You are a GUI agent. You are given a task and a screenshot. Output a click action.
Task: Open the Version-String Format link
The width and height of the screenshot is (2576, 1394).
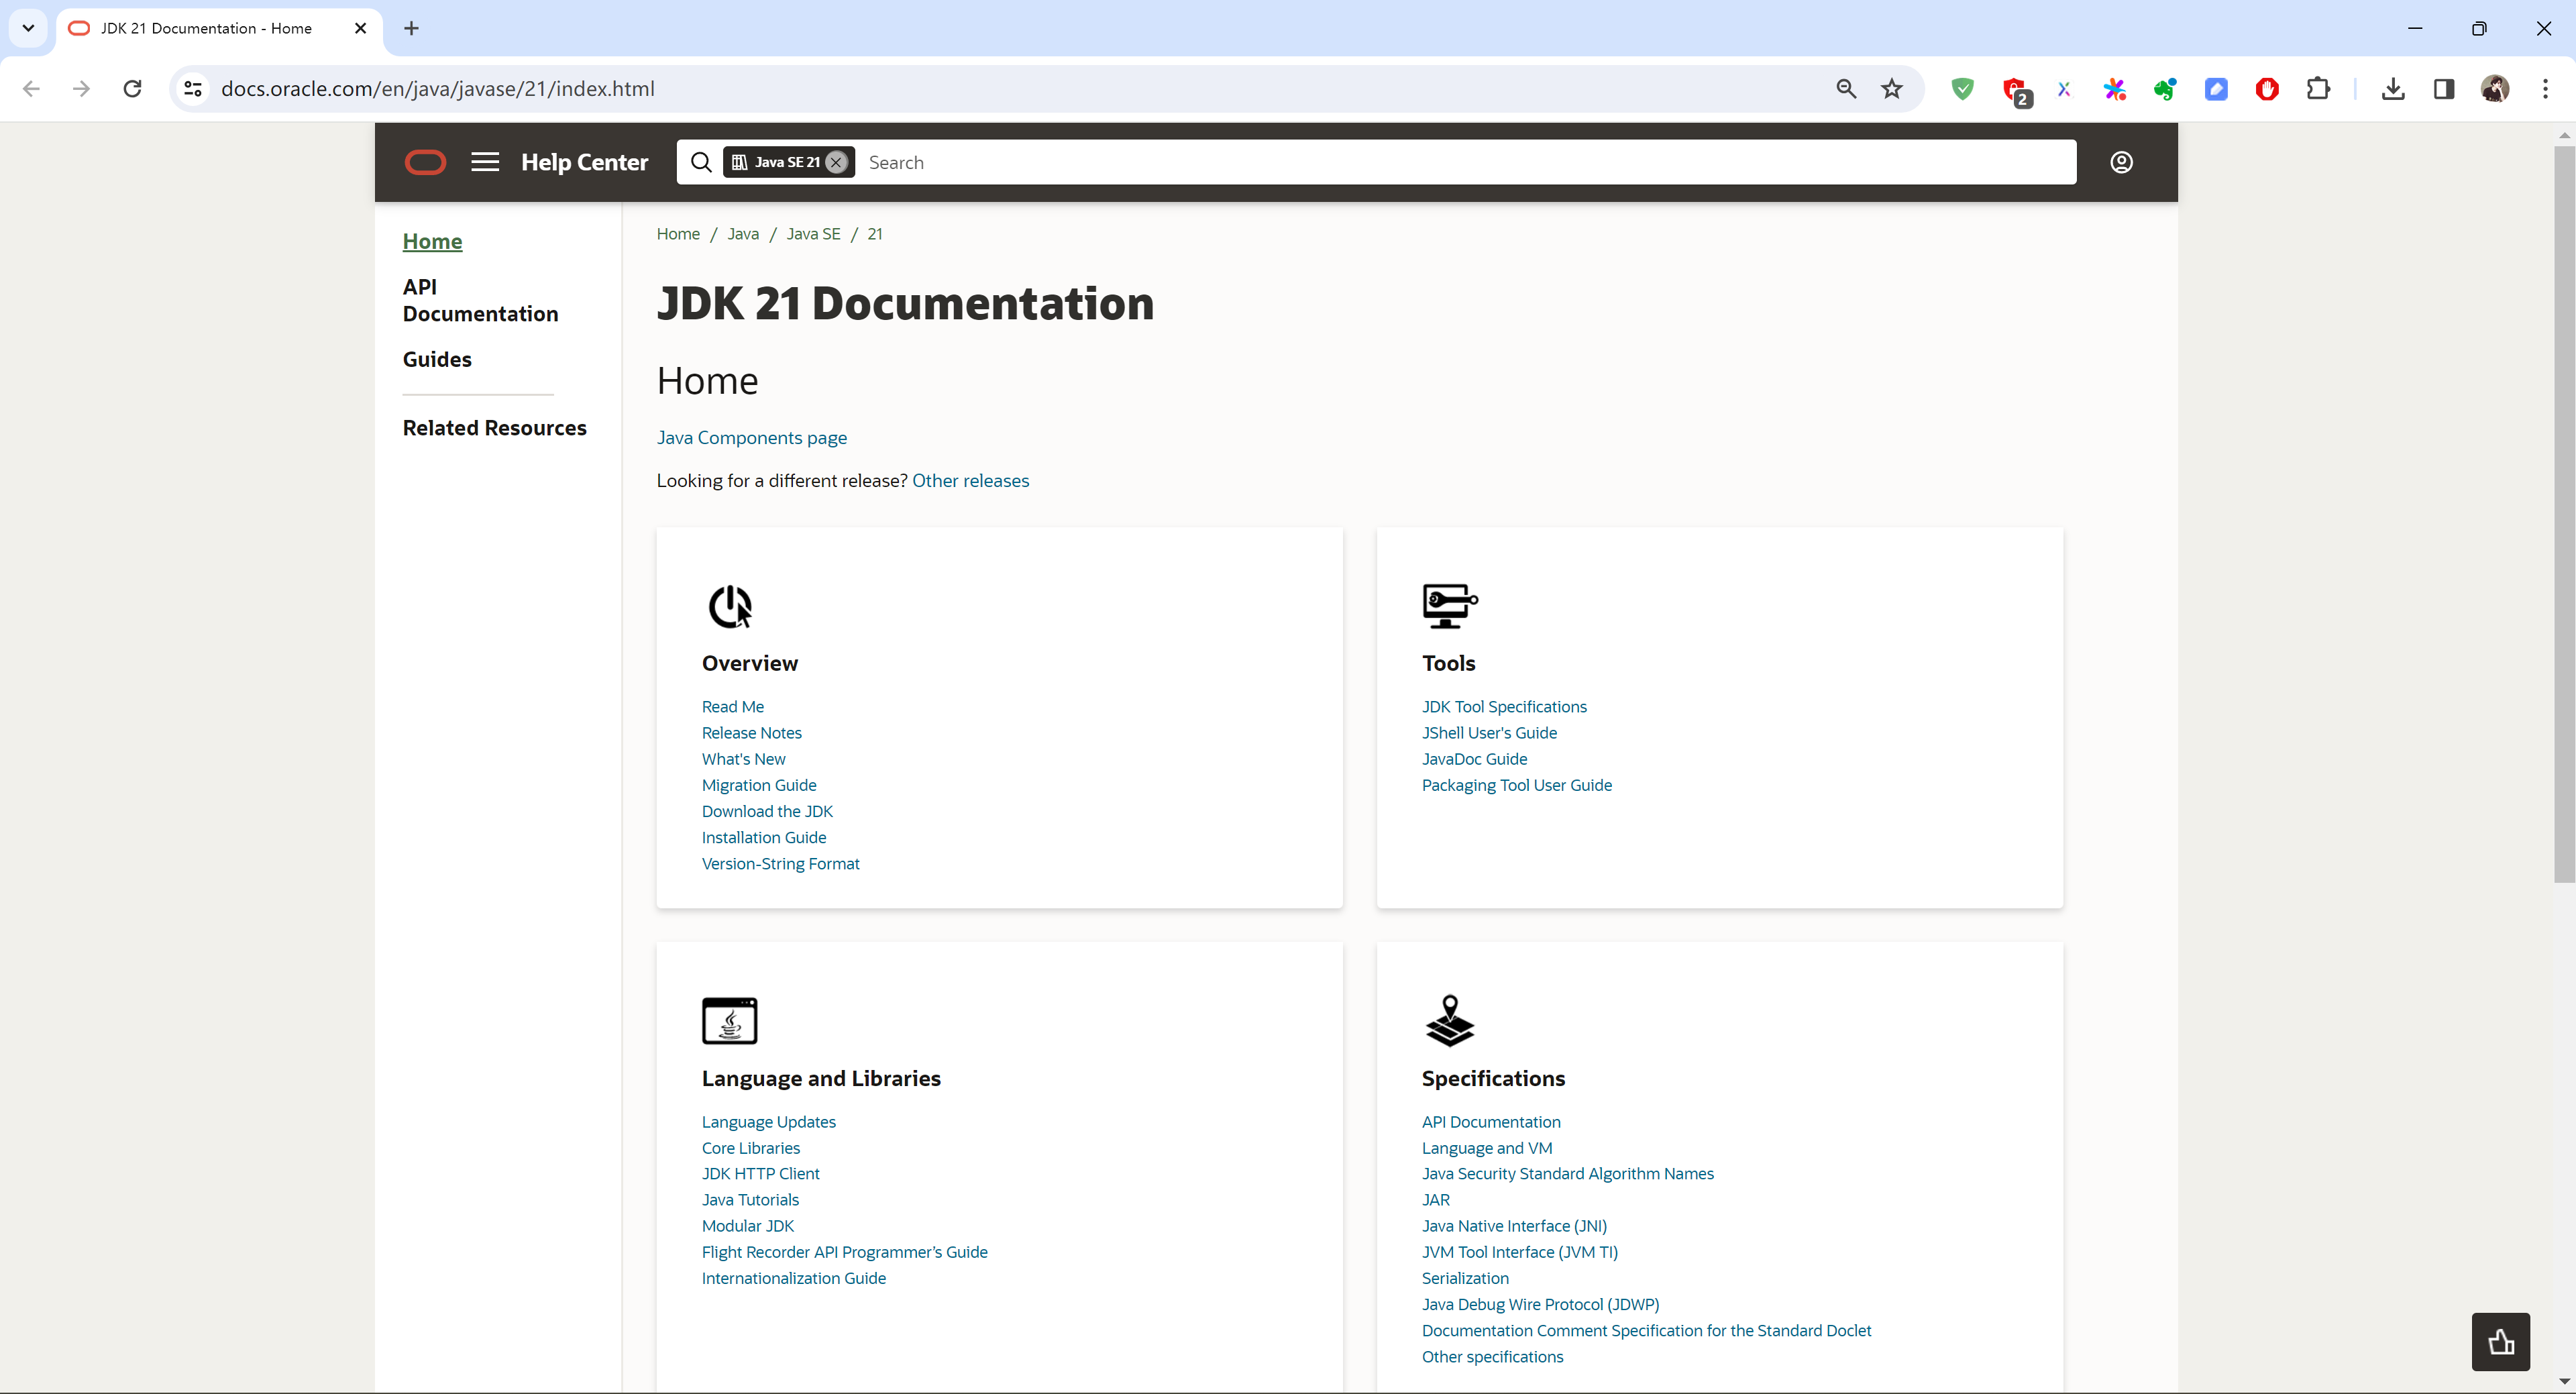coord(780,864)
